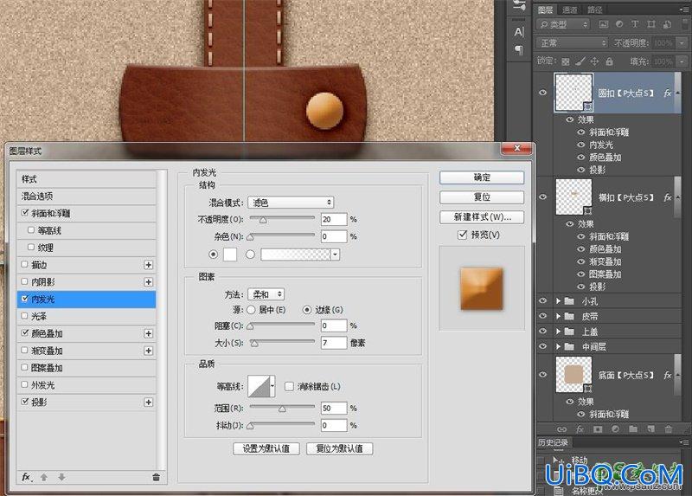This screenshot has height=496, width=692.
Task: Lock all padlock icon in Layers panel
Action: [610, 61]
